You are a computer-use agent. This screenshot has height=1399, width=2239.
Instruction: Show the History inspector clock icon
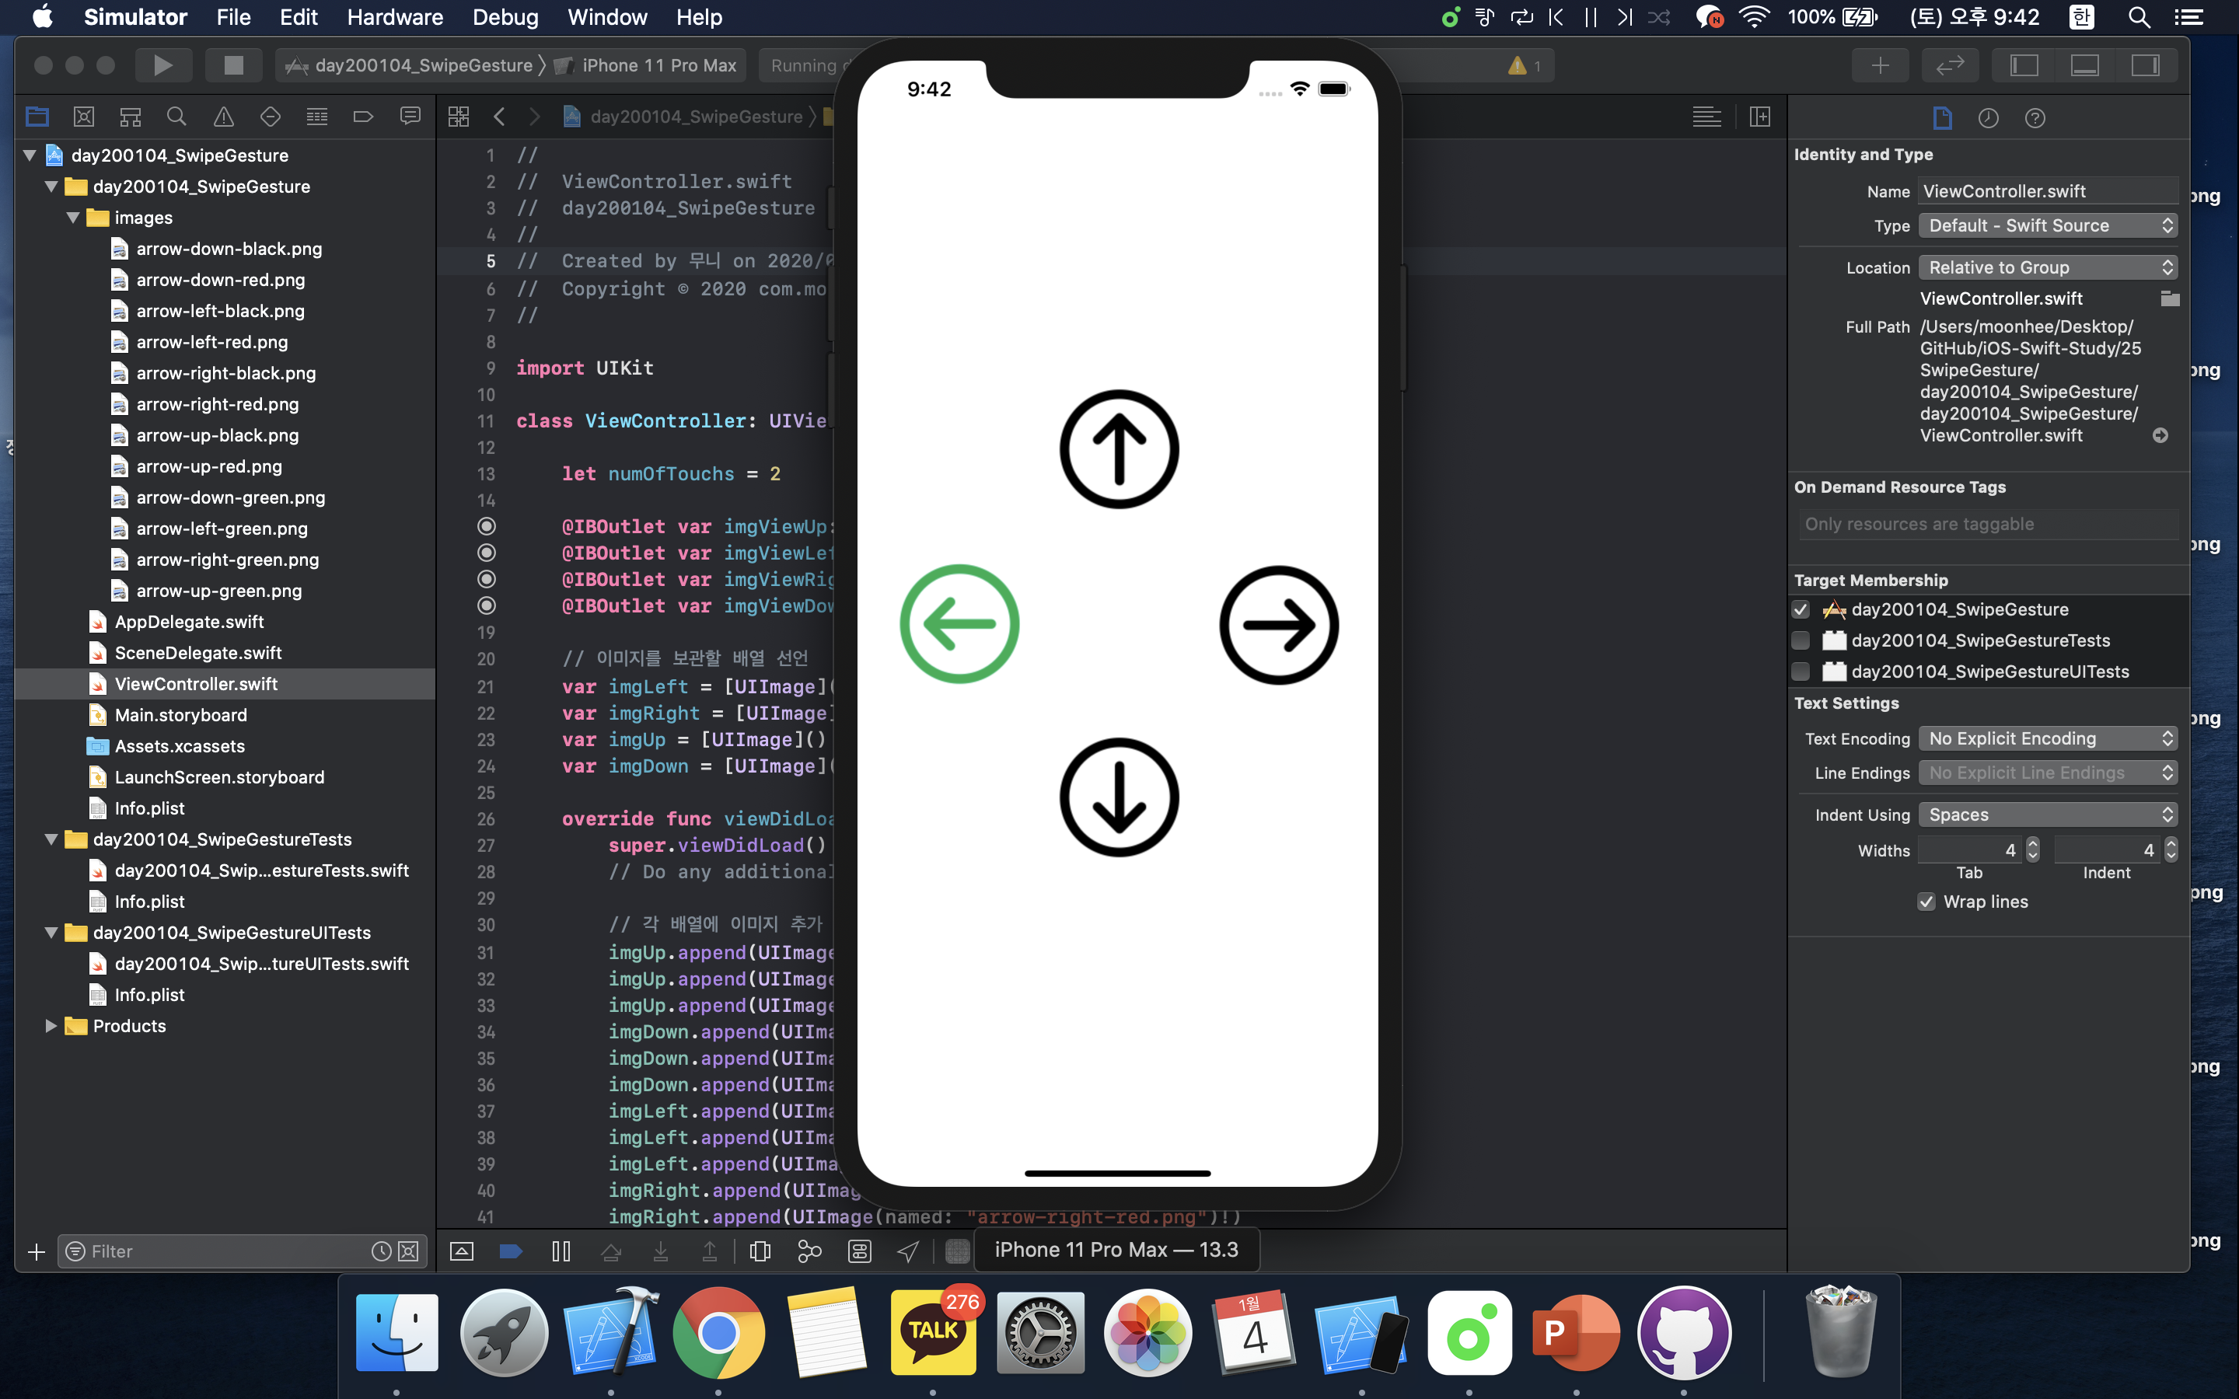pos(1988,118)
